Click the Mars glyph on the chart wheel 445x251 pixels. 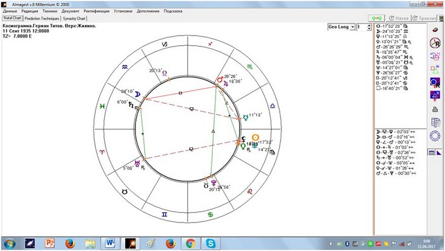tap(220, 79)
